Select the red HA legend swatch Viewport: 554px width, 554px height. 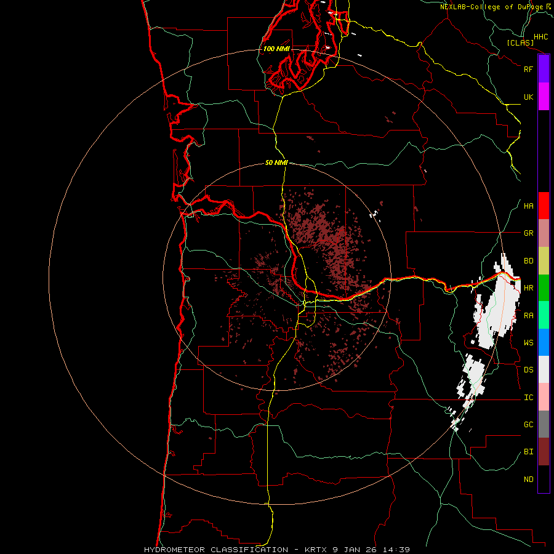coord(544,206)
